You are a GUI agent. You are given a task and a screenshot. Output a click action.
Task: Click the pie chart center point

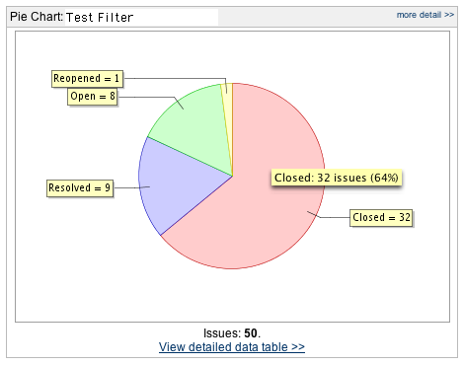pyautogui.click(x=233, y=177)
